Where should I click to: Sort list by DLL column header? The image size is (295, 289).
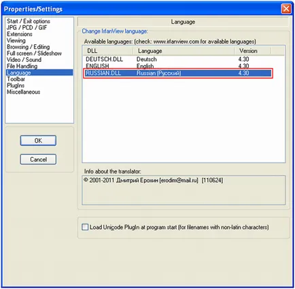point(108,51)
